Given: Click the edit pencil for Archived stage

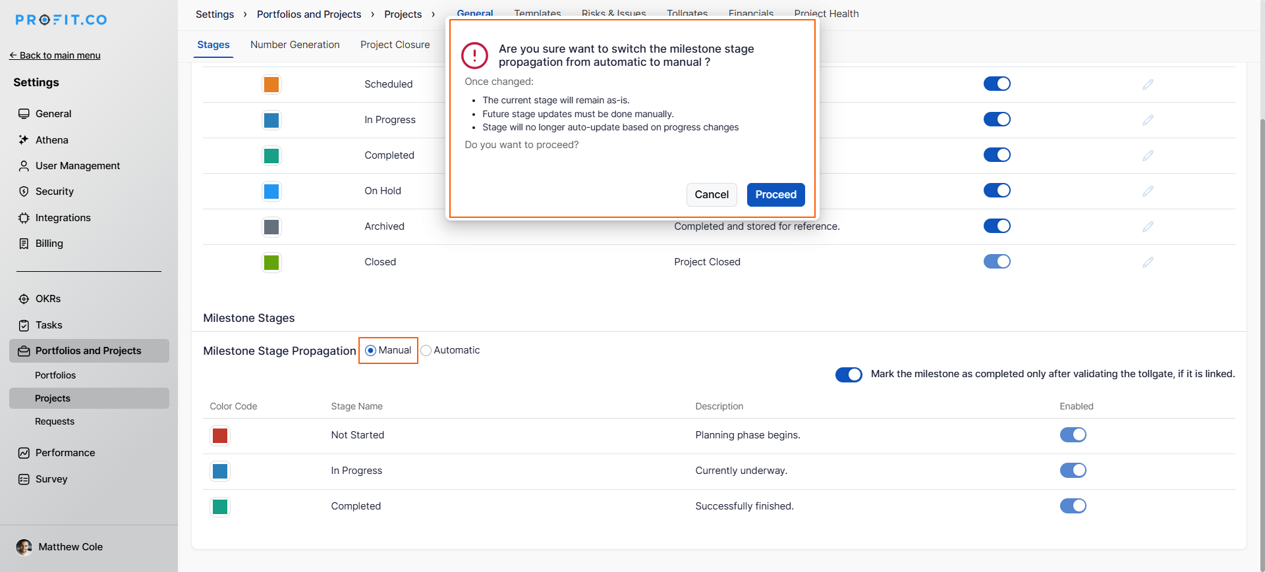Looking at the screenshot, I should point(1148,226).
